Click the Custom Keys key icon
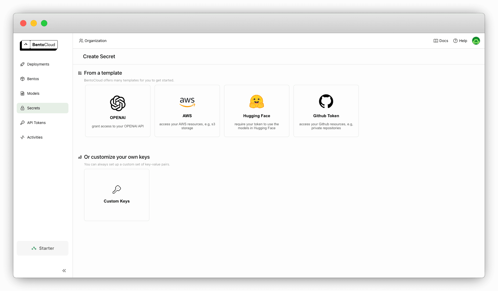Image resolution: width=498 pixels, height=291 pixels. (x=117, y=189)
